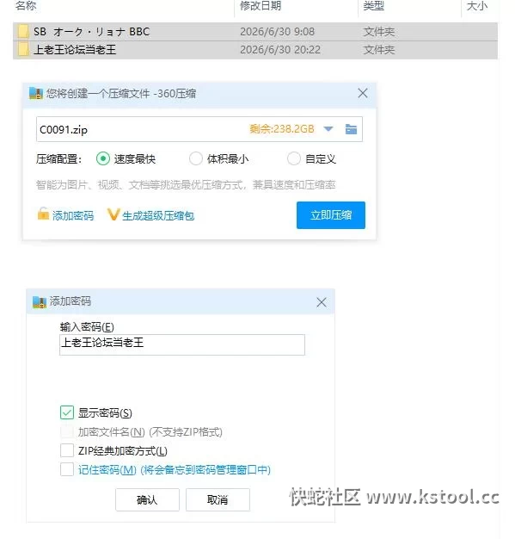Enable the 记住密码(M) checkbox

(67, 469)
